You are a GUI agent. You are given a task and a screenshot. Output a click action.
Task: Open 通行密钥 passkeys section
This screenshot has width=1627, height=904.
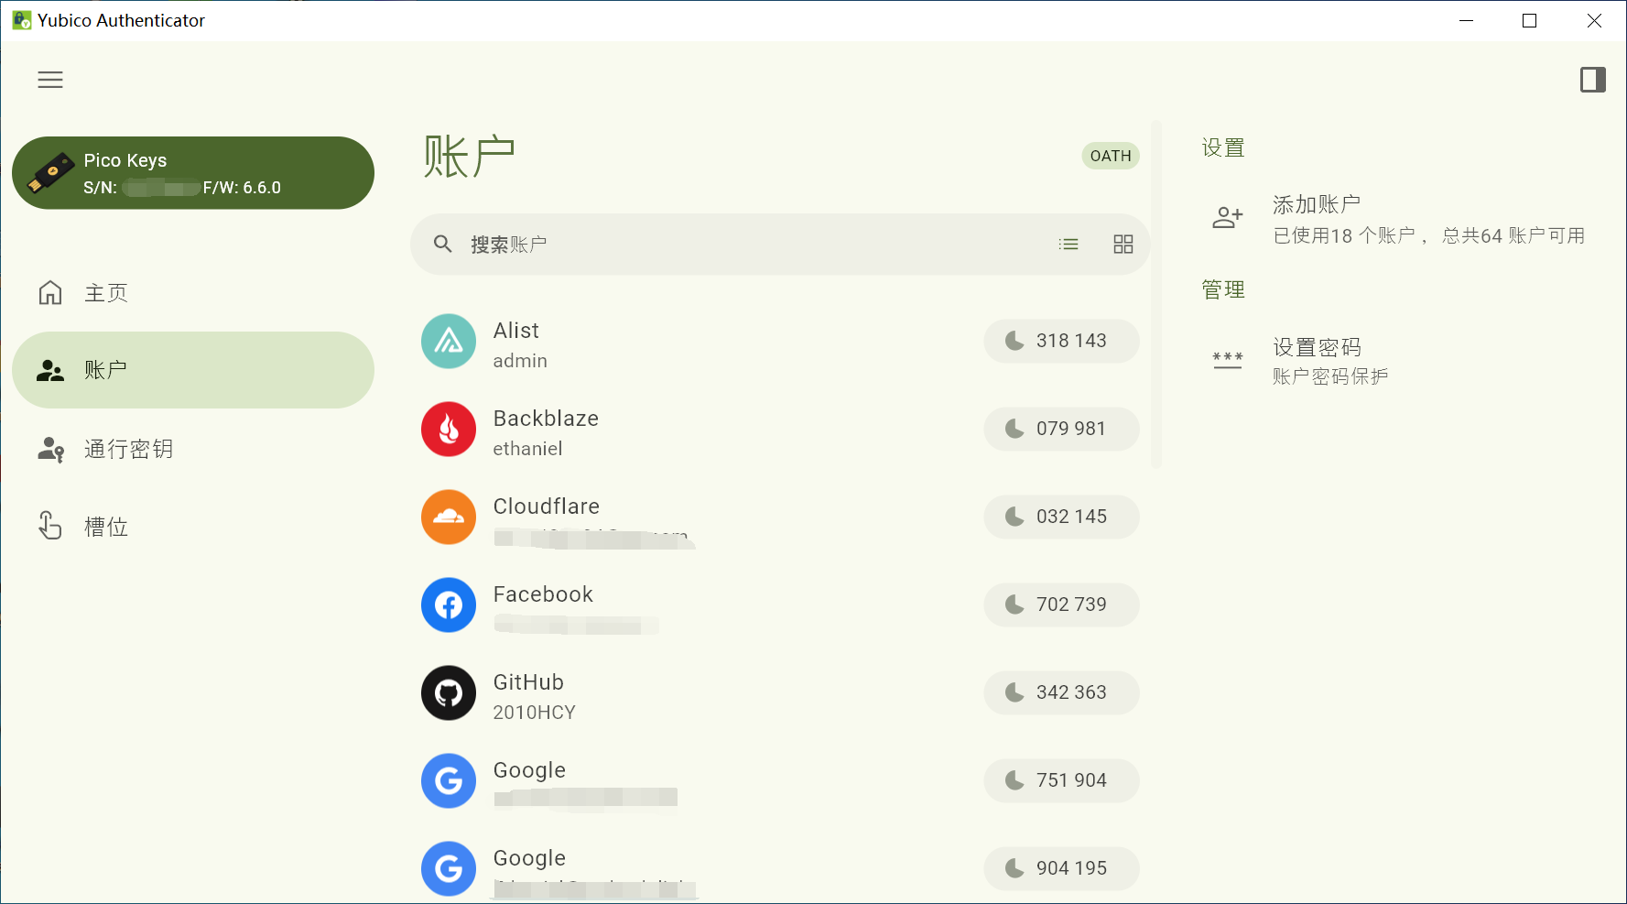(x=128, y=449)
